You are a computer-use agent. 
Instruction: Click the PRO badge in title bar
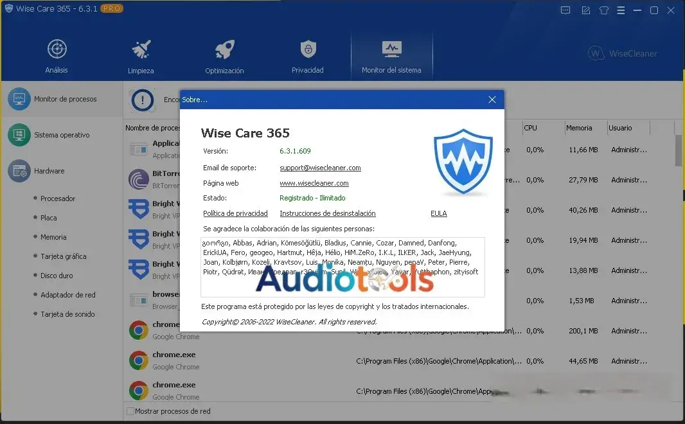[x=112, y=8]
